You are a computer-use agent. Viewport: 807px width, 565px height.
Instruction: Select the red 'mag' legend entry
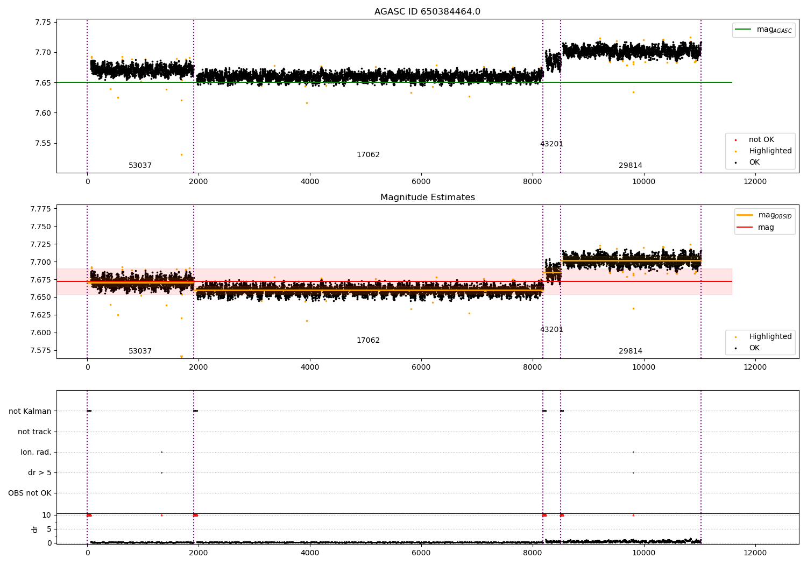(755, 228)
